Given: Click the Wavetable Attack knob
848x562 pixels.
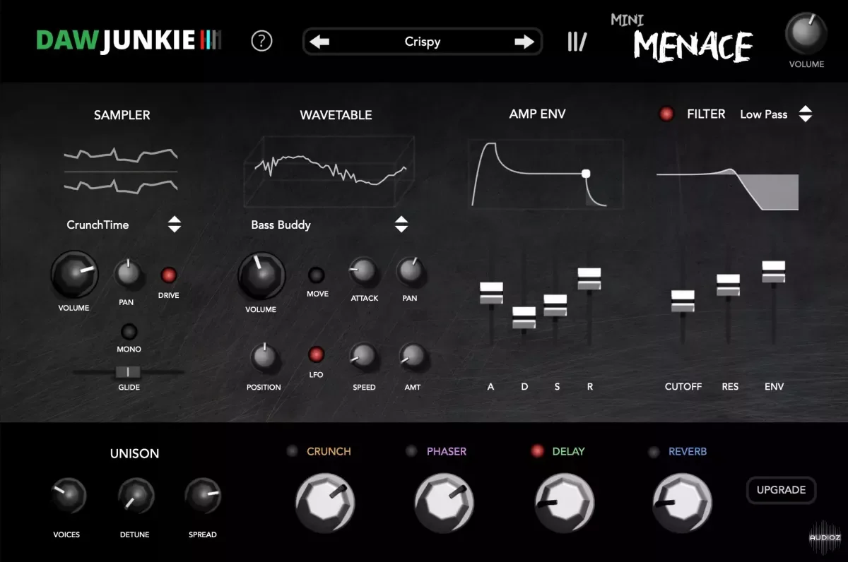Looking at the screenshot, I should (364, 272).
